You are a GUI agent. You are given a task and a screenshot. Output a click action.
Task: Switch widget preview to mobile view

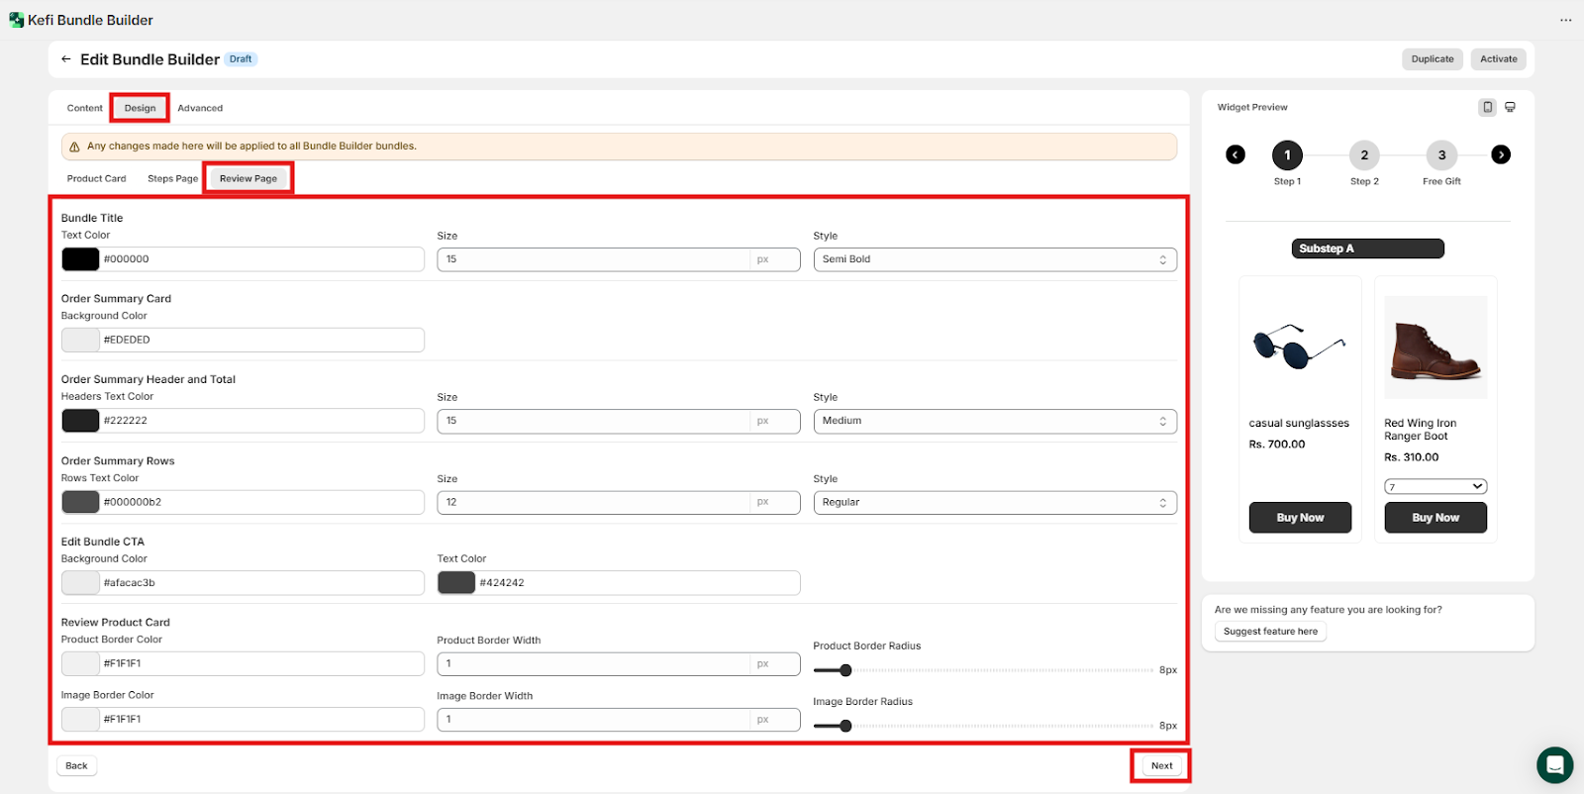point(1487,107)
